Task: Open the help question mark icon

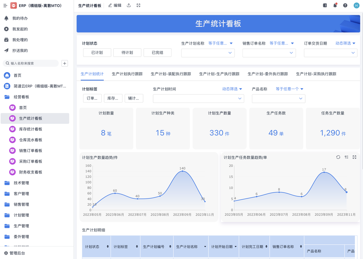Action: pos(345,5)
